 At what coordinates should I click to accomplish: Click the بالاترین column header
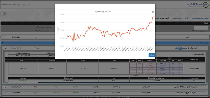click(x=83, y=60)
